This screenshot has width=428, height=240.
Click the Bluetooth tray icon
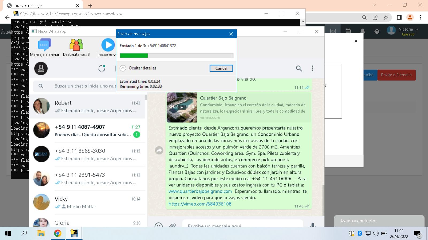click(x=360, y=234)
